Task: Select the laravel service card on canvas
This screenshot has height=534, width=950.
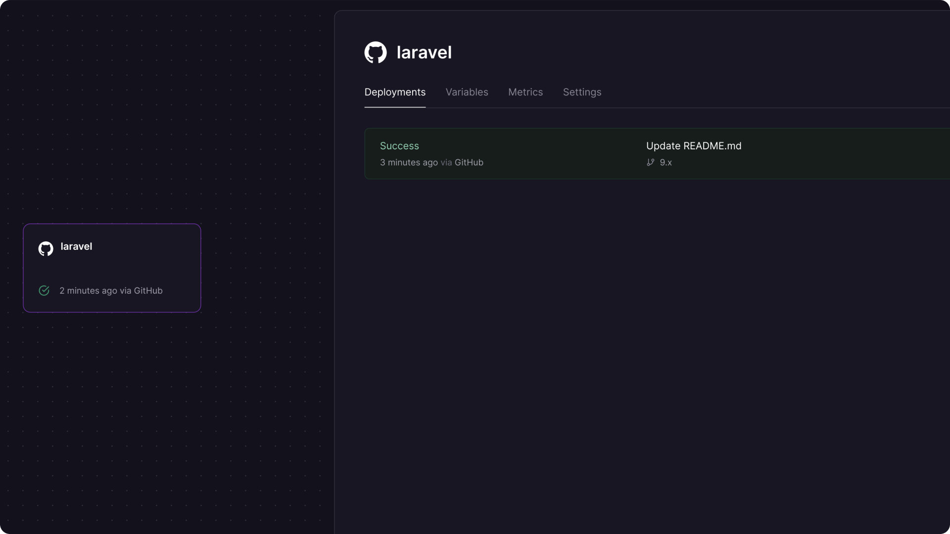Action: [x=112, y=268]
